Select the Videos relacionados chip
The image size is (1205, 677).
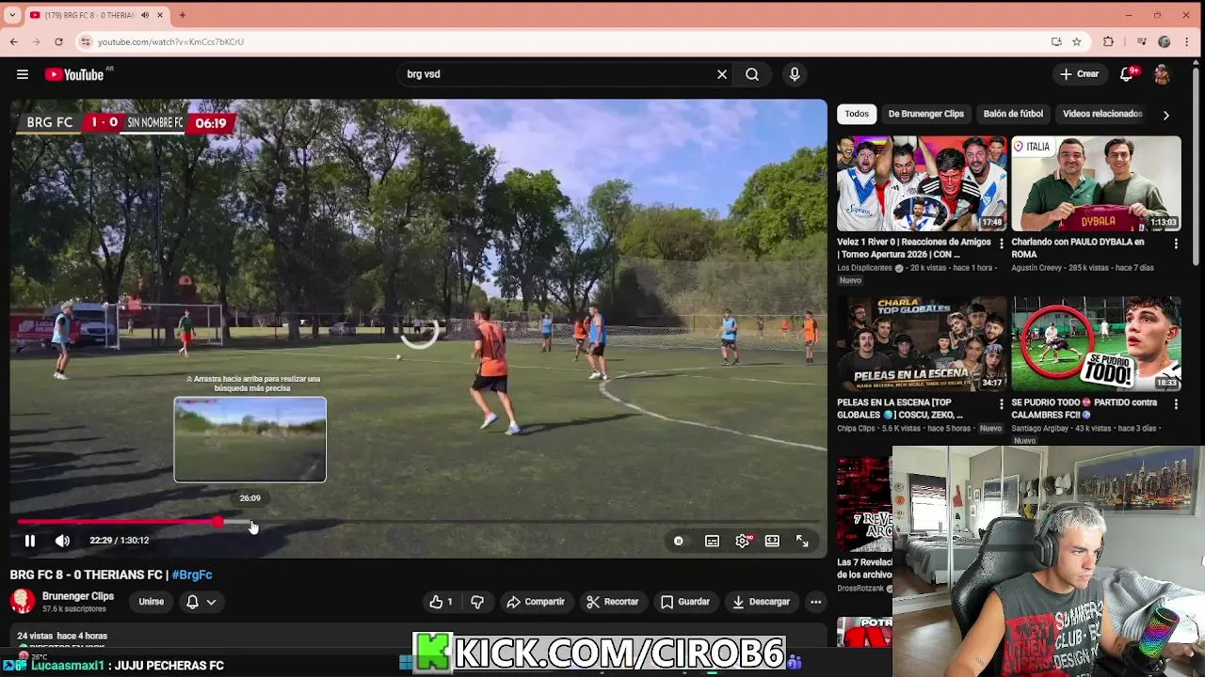pos(1102,114)
